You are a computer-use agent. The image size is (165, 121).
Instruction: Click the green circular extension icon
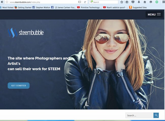pyautogui.click(x=157, y=2)
